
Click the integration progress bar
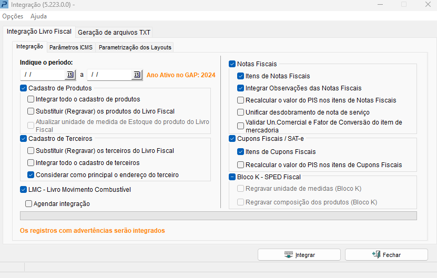tap(218, 215)
